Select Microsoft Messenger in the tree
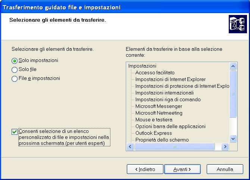 [159, 106]
